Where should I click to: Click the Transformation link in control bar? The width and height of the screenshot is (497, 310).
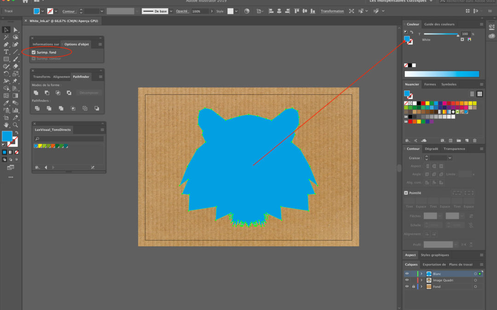click(332, 11)
